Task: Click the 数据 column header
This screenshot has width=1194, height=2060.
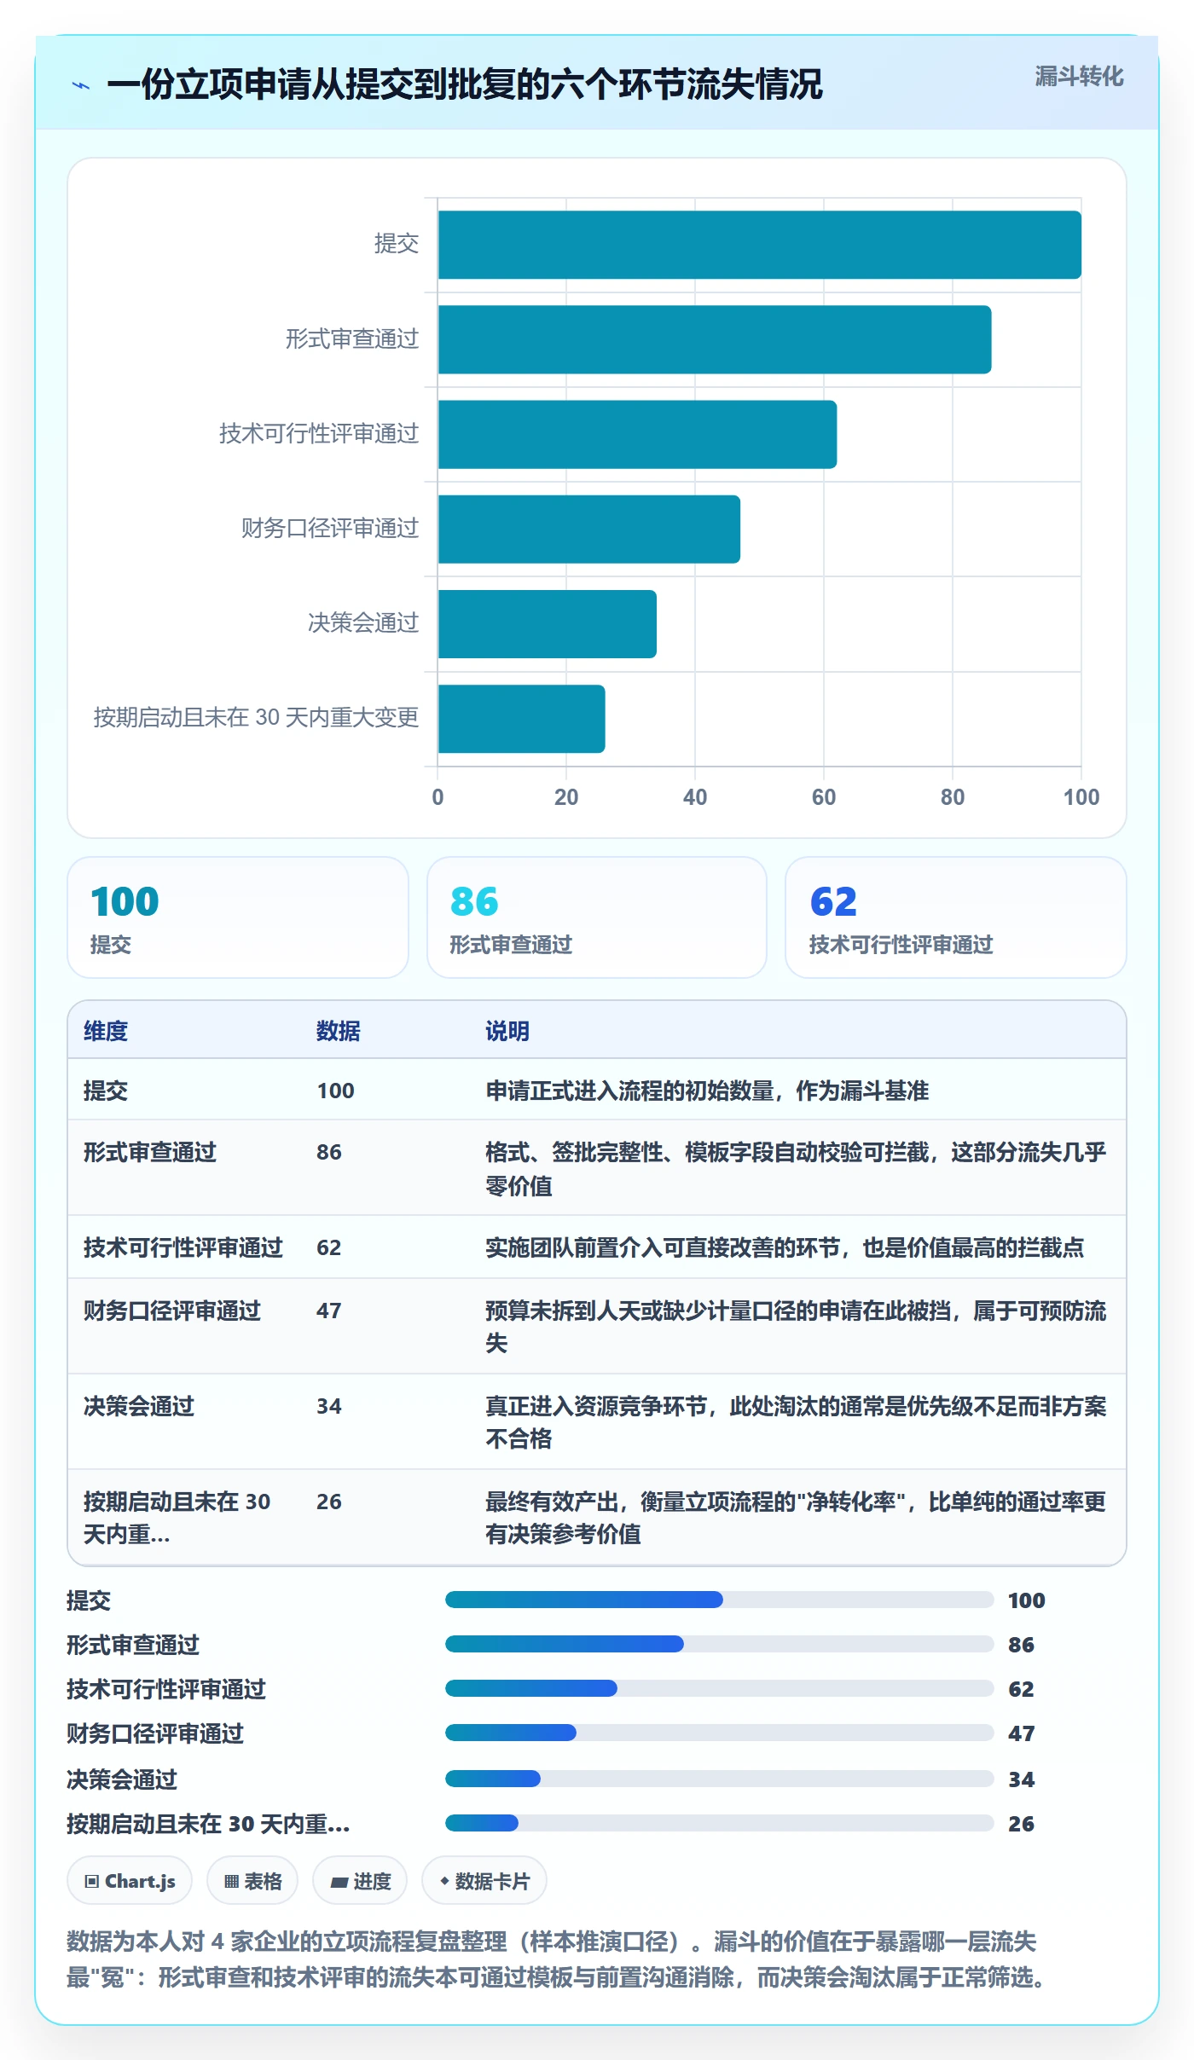Action: click(x=338, y=1031)
